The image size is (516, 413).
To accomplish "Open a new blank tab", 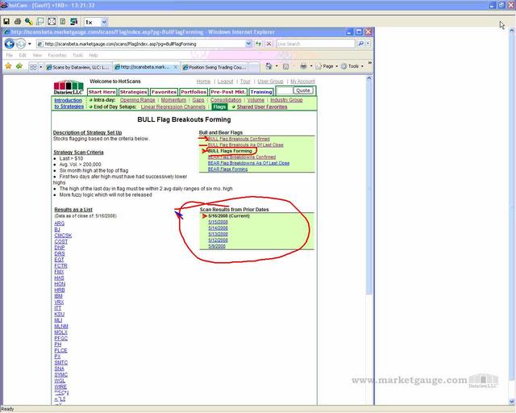I will click(254, 67).
